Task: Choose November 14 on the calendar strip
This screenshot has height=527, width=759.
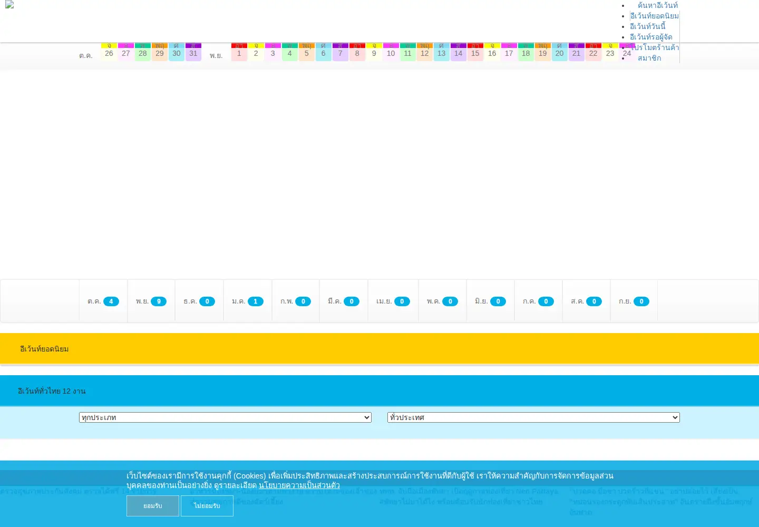Action: pos(459,52)
